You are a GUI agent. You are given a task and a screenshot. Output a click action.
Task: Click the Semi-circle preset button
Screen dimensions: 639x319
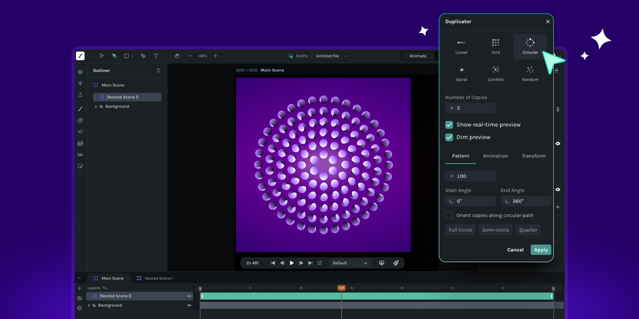click(x=495, y=230)
